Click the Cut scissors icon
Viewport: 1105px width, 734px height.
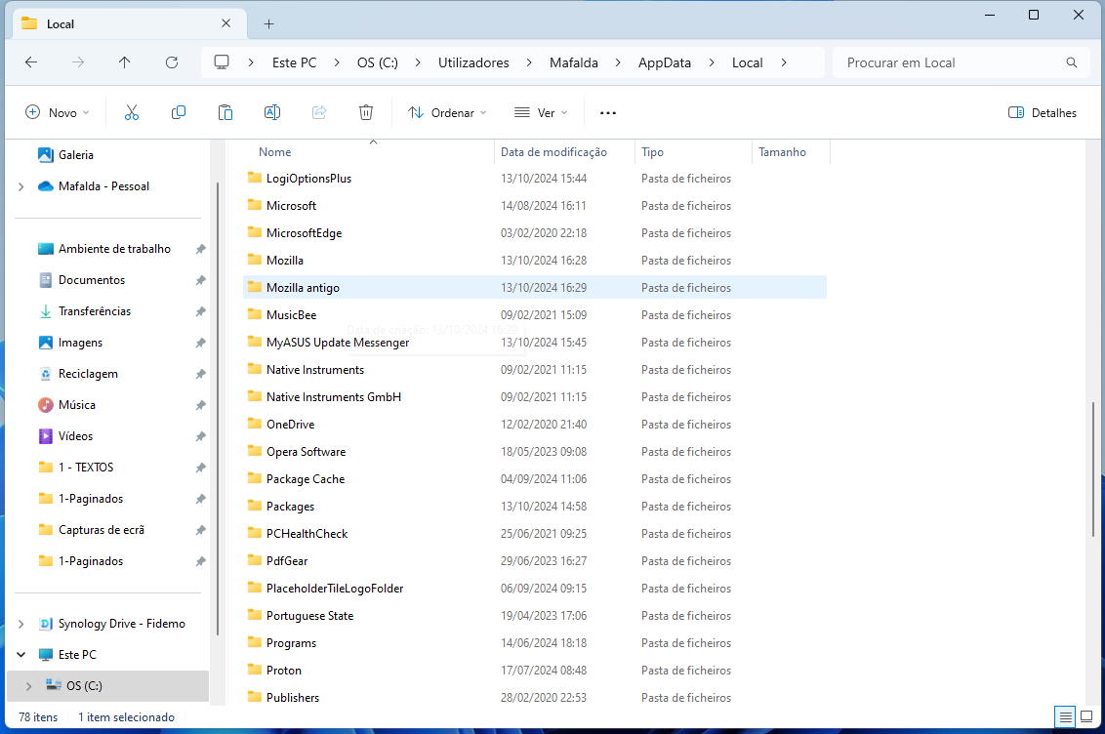[x=132, y=112]
